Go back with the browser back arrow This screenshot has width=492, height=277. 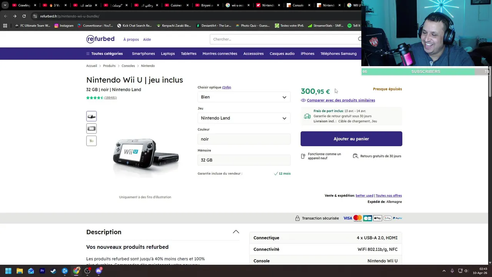point(5,16)
